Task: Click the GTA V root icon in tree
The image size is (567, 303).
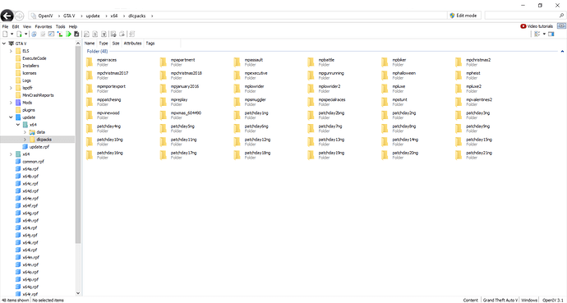Action: (x=12, y=44)
